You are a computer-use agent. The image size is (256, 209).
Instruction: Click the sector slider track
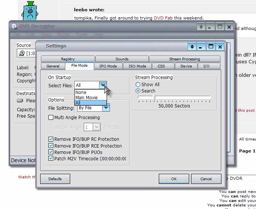pos(174,97)
